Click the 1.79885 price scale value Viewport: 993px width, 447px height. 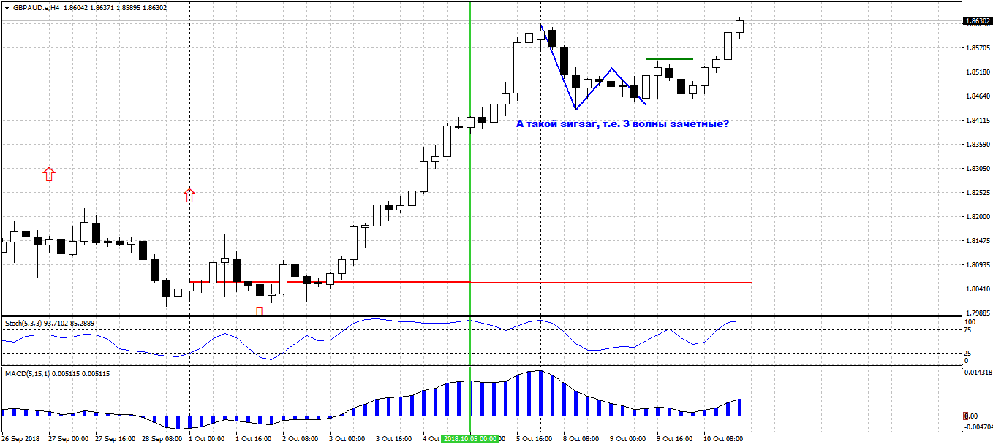[977, 313]
